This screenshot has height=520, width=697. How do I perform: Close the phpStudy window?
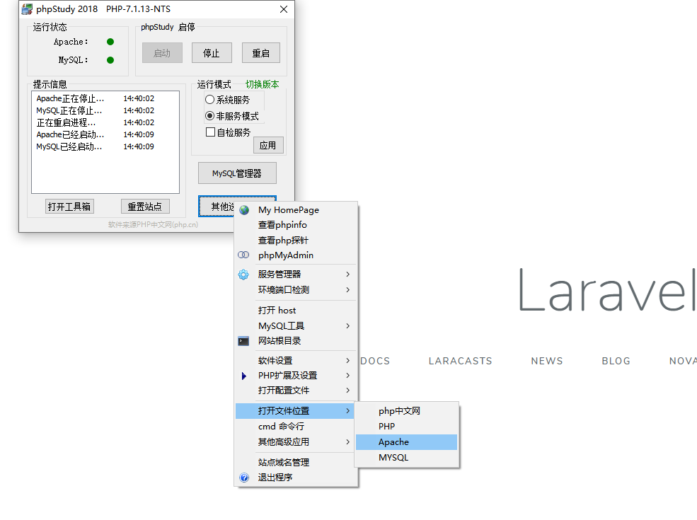click(284, 9)
